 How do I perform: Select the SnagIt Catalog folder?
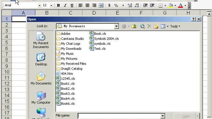click(69, 68)
